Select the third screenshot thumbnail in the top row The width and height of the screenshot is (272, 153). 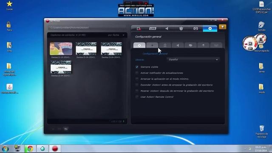click(111, 49)
